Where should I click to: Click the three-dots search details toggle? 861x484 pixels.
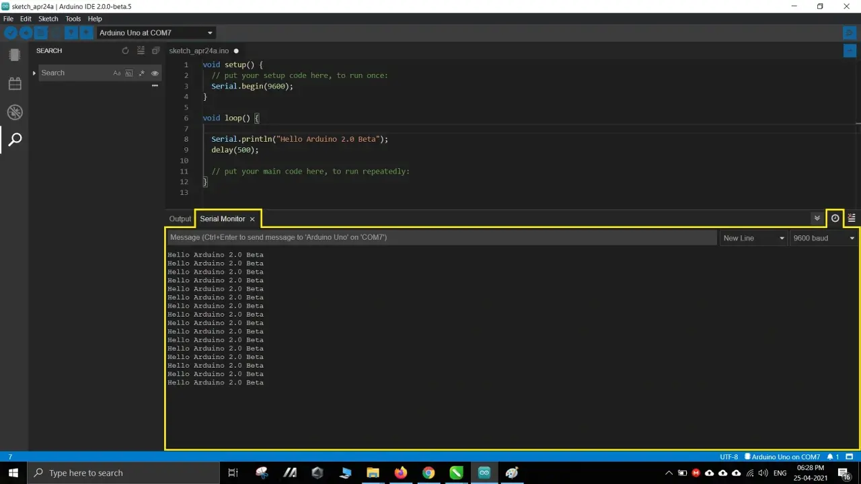click(155, 85)
